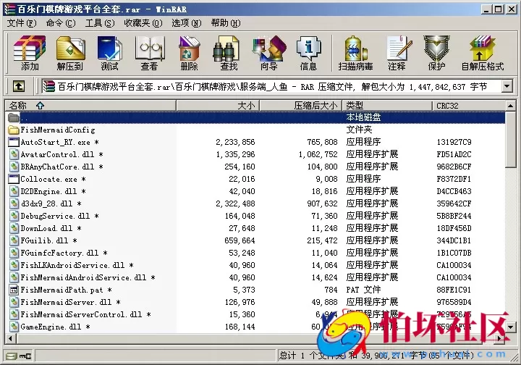This screenshot has height=365, width=521.
Task: Select the AutoStart_RY.exe file icon
Action: click(13, 142)
